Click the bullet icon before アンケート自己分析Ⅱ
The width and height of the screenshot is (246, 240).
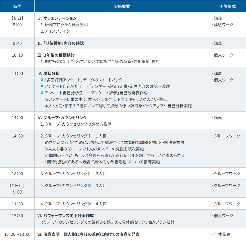pos(42,93)
